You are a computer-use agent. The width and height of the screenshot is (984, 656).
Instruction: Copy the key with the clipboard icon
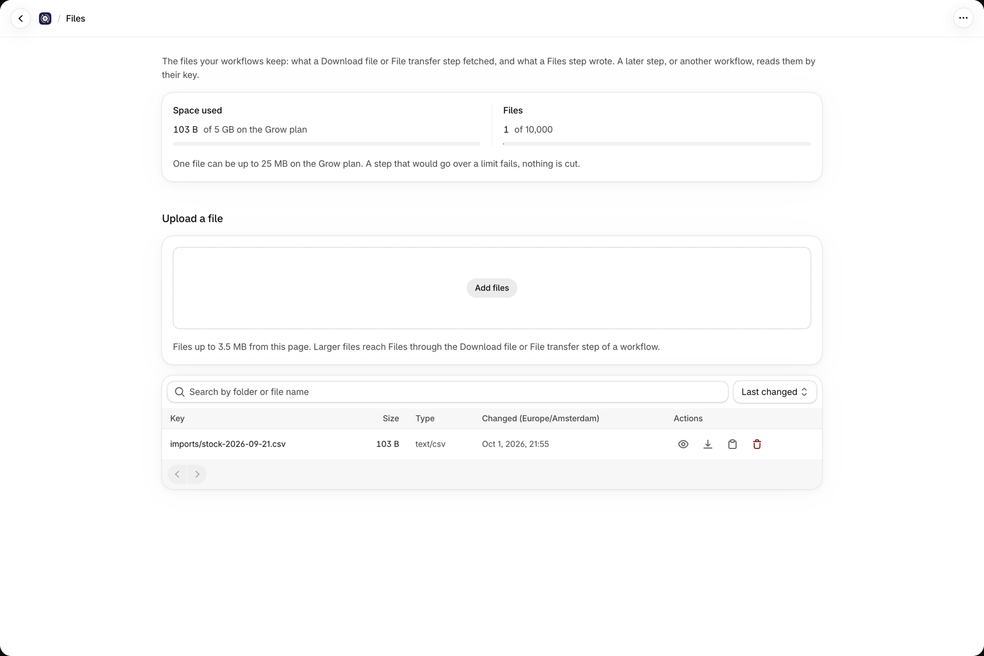tap(732, 444)
